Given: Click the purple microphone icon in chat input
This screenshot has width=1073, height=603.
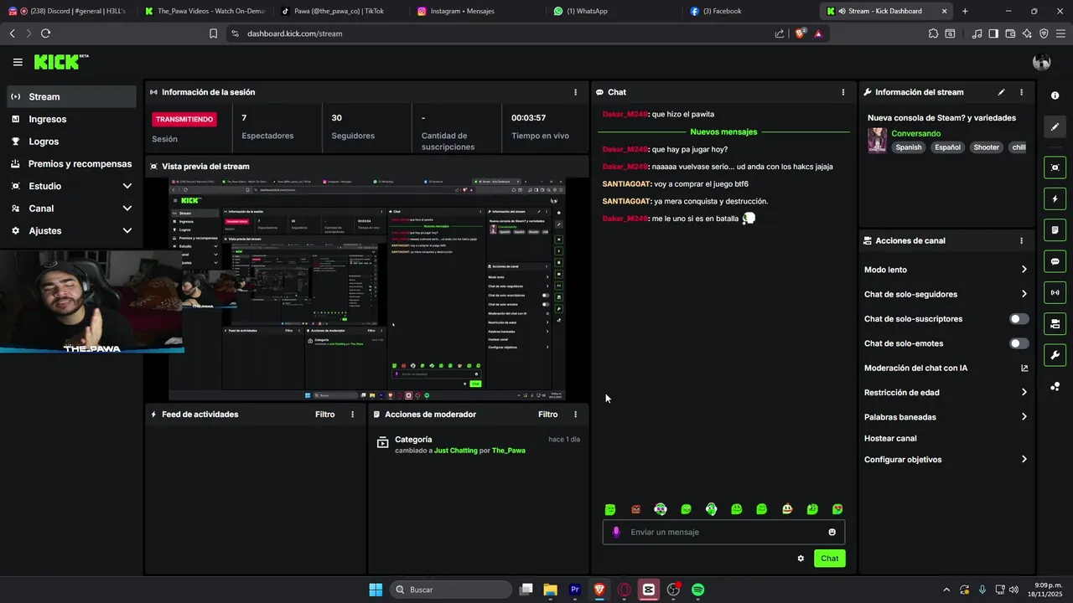Looking at the screenshot, I should click(616, 532).
